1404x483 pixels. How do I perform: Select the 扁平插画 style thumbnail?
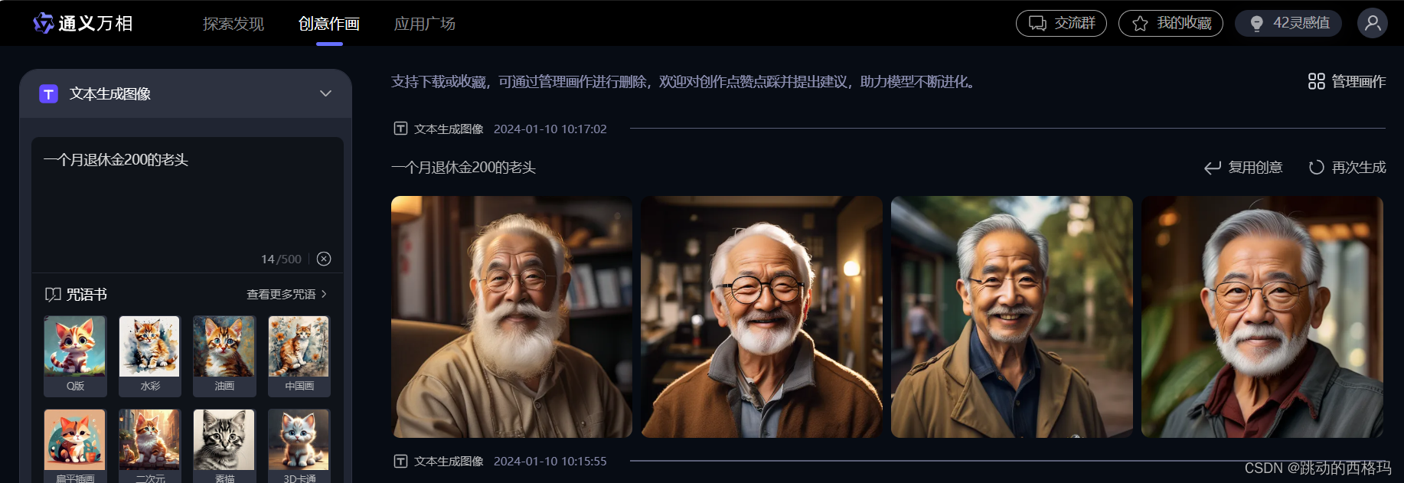pos(75,445)
